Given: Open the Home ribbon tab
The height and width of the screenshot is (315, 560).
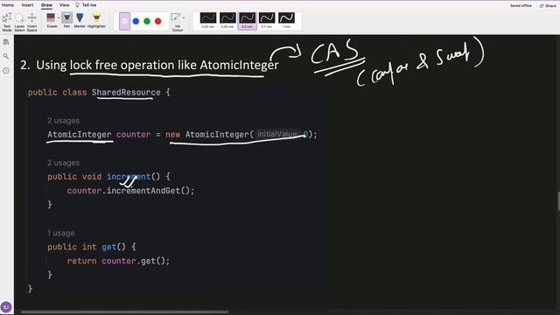Looking at the screenshot, I should (x=8, y=5).
